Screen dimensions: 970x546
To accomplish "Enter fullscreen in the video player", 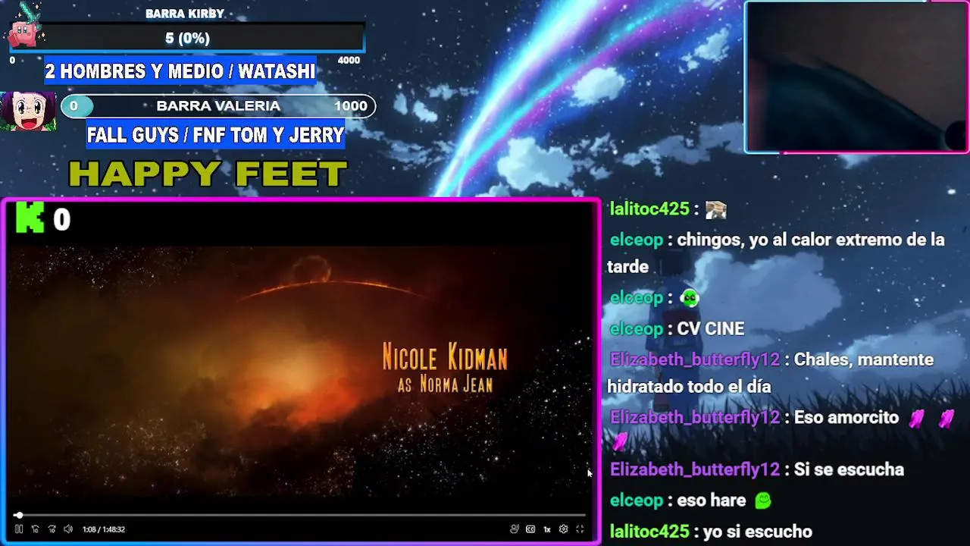I will tap(580, 529).
